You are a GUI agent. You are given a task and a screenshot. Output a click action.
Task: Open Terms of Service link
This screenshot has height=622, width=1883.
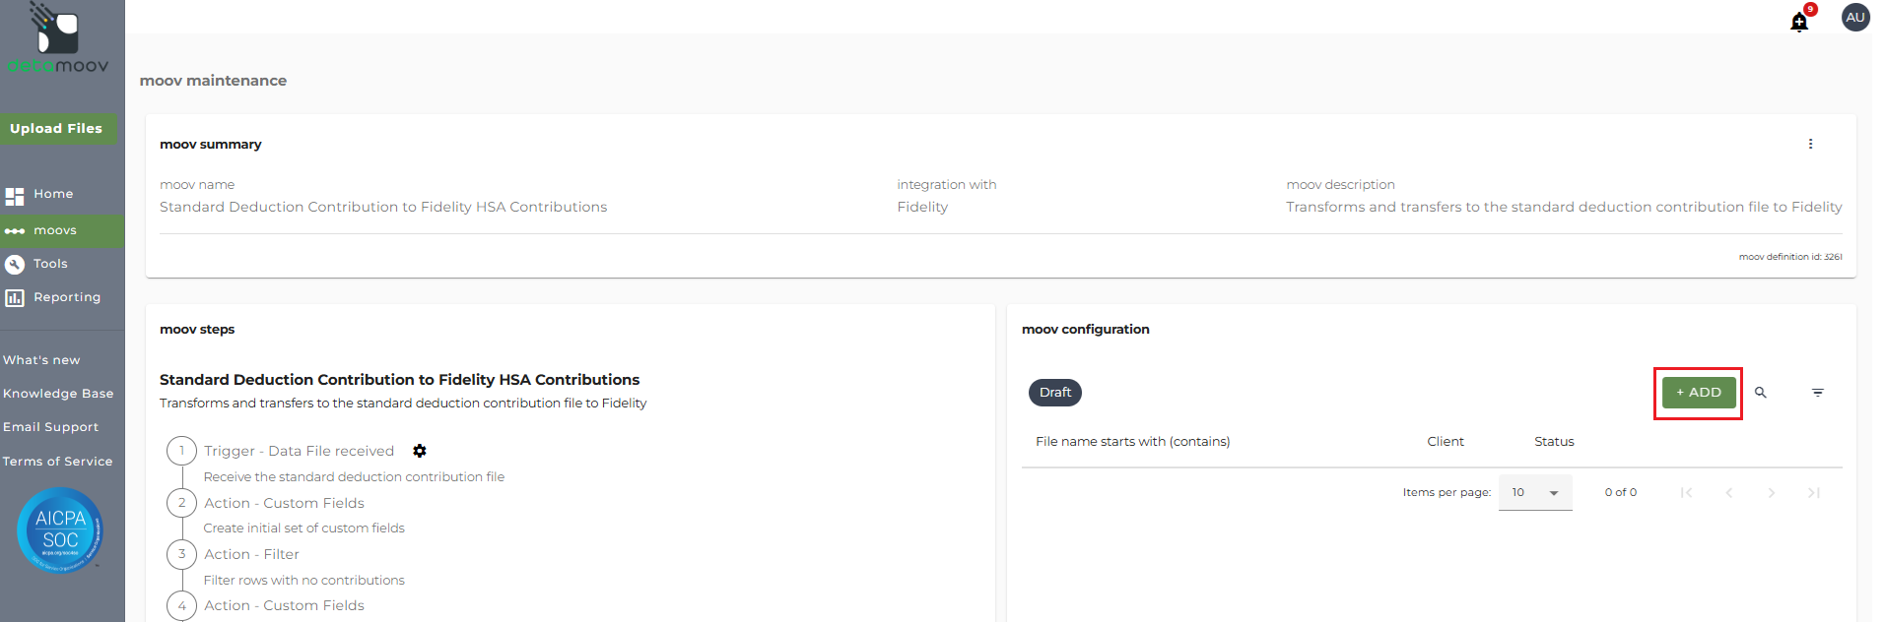click(57, 462)
